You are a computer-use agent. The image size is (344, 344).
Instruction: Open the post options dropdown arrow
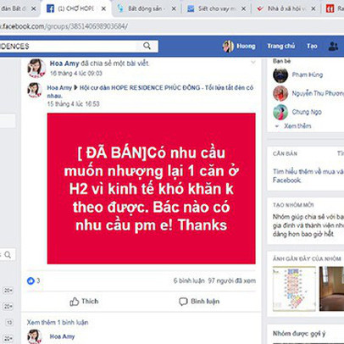coord(253,62)
